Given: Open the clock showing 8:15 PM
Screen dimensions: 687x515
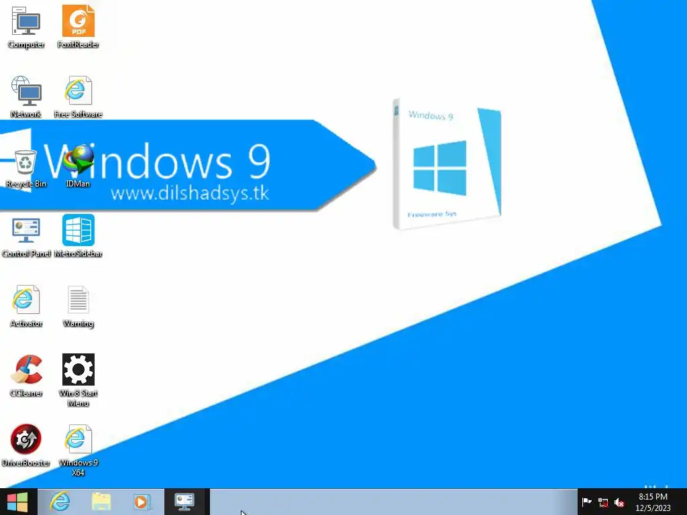Looking at the screenshot, I should [653, 502].
